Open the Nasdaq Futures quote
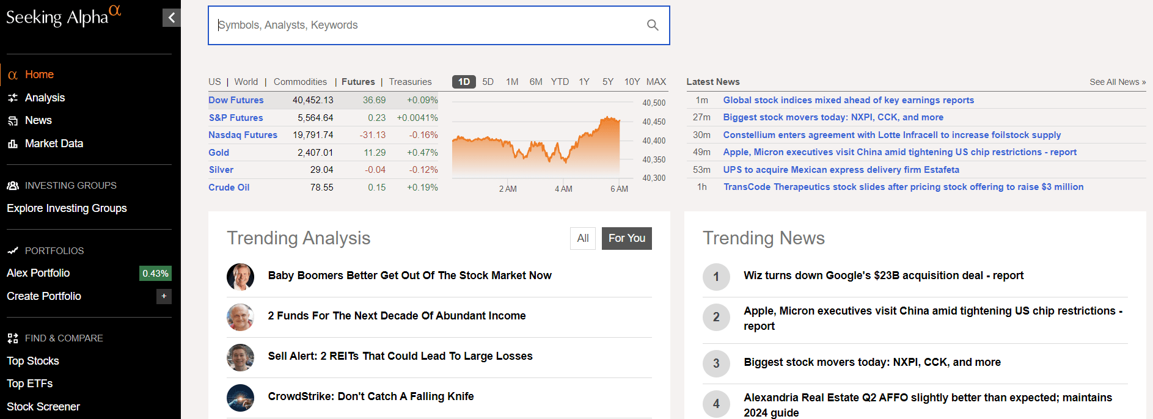Viewport: 1153px width, 419px height. pos(243,135)
